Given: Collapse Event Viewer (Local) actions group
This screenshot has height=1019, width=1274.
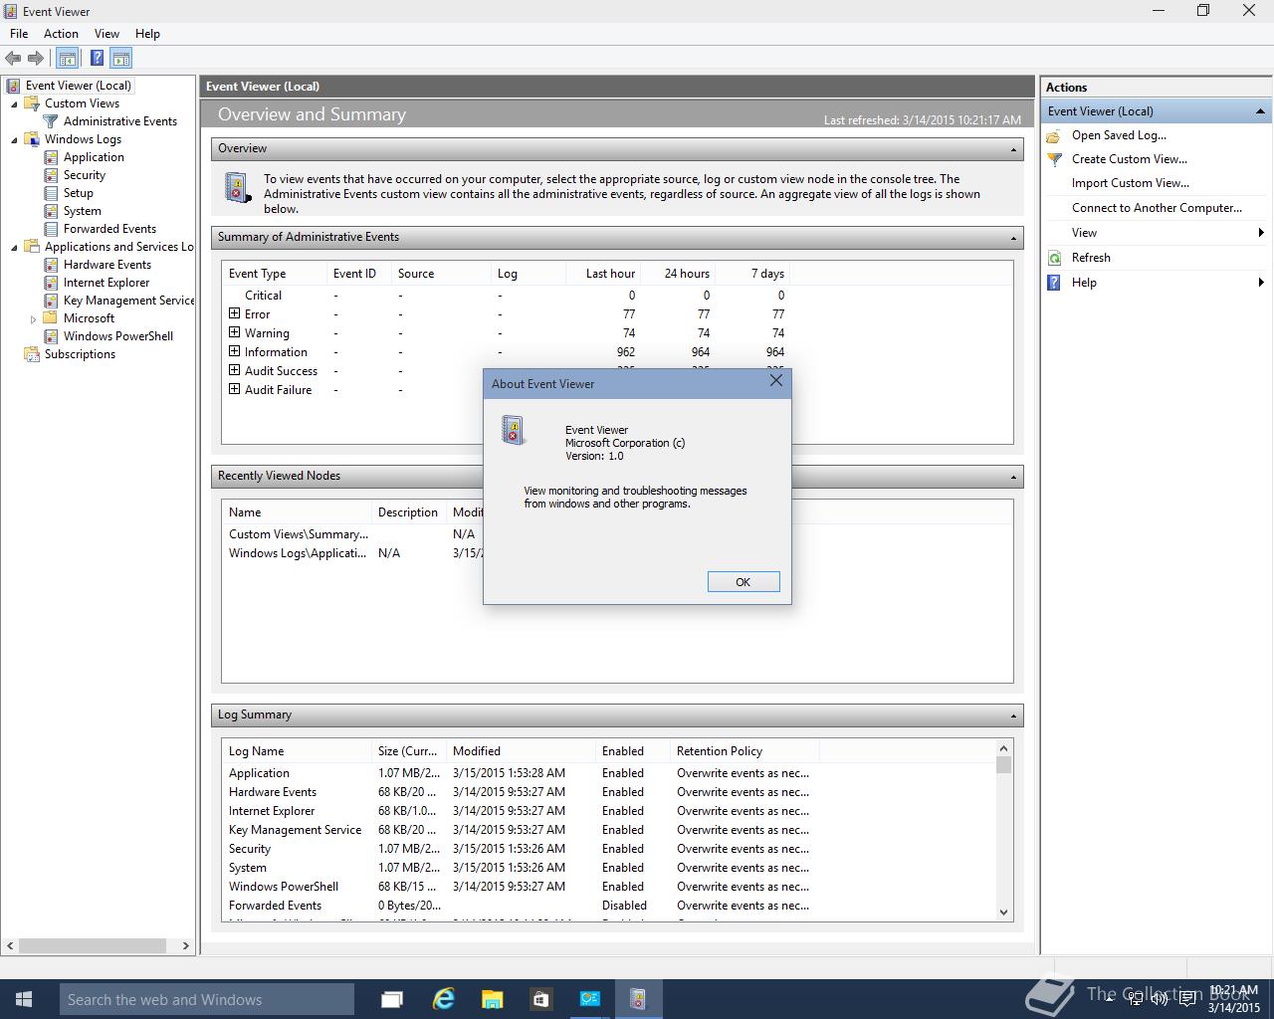Looking at the screenshot, I should [1260, 111].
